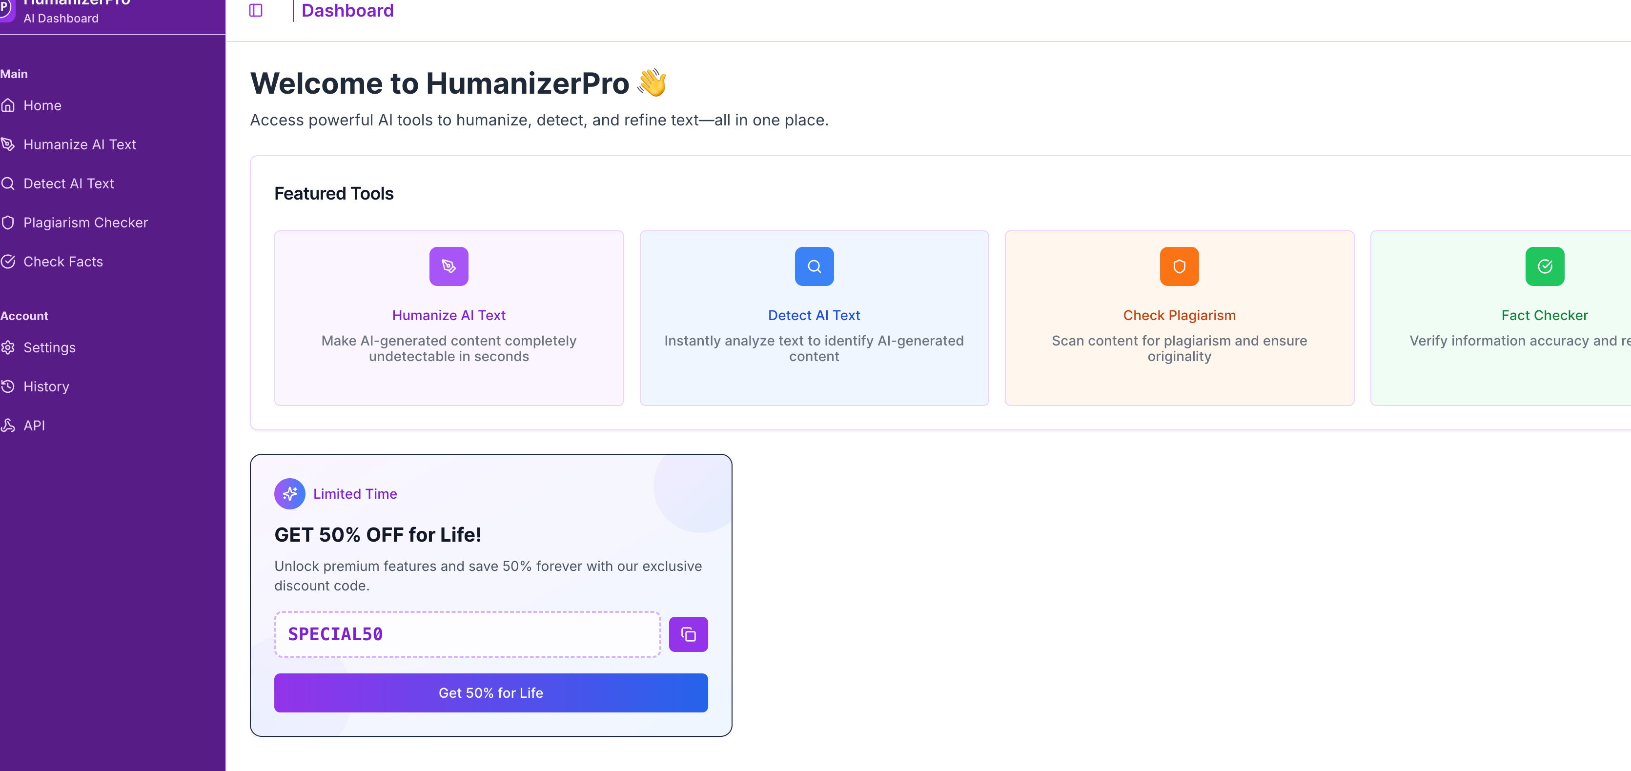Open the API page
The width and height of the screenshot is (1631, 771).
point(34,426)
